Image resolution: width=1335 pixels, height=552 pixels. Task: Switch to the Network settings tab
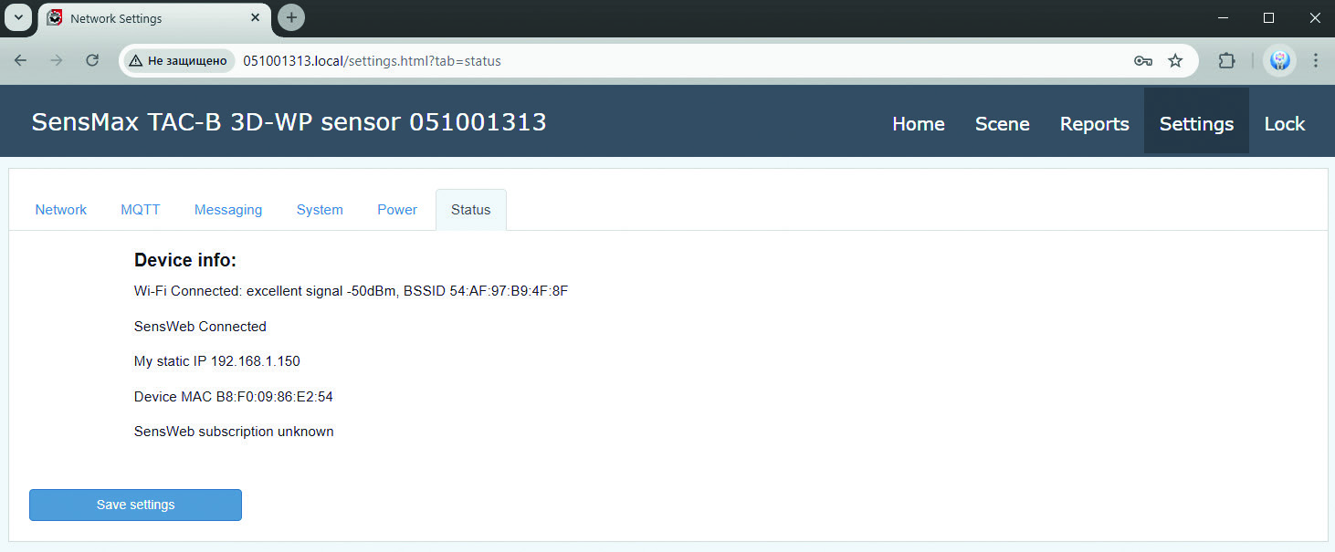coord(61,210)
